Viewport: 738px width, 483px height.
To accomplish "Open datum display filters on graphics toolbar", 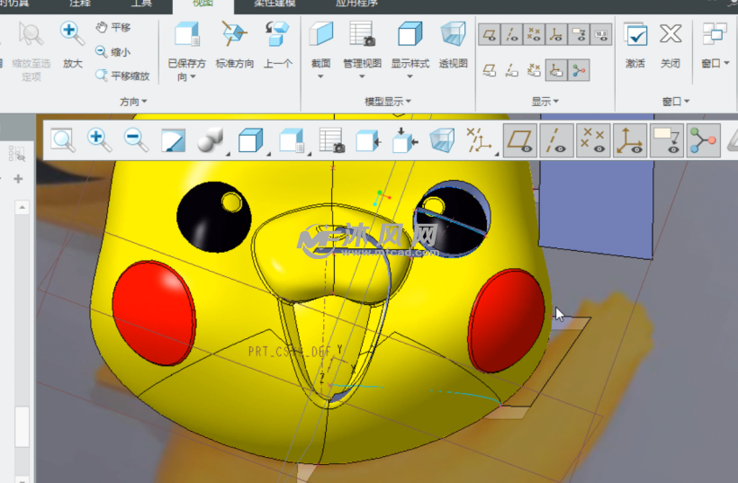I will click(480, 140).
